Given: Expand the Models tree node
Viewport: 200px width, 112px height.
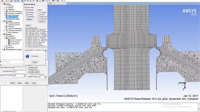Looking at the screenshot, I should coord(5,8).
